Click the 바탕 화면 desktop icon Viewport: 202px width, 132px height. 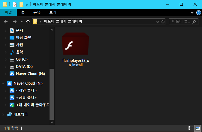click(12, 38)
